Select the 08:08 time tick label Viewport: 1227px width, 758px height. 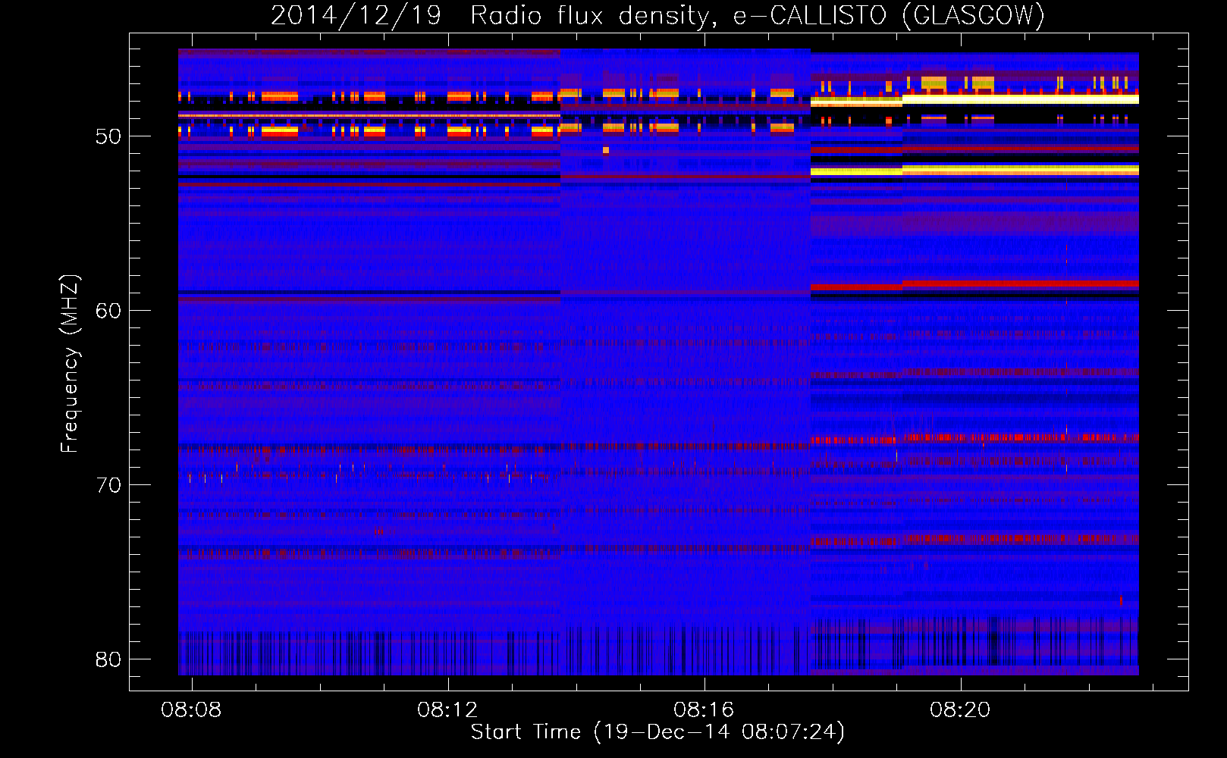[191, 709]
